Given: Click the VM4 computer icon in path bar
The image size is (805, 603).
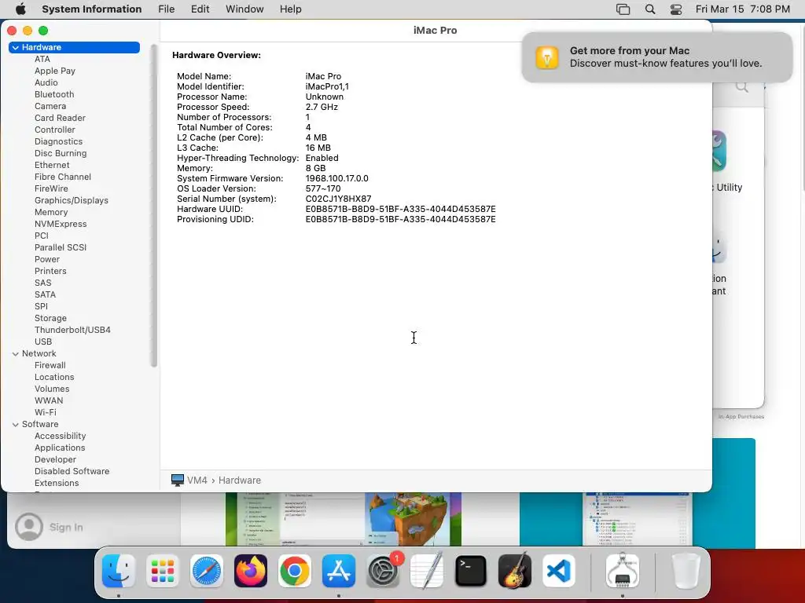Looking at the screenshot, I should 178,481.
